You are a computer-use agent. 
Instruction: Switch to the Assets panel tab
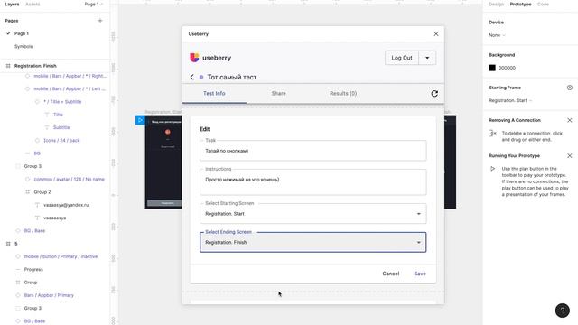33,4
